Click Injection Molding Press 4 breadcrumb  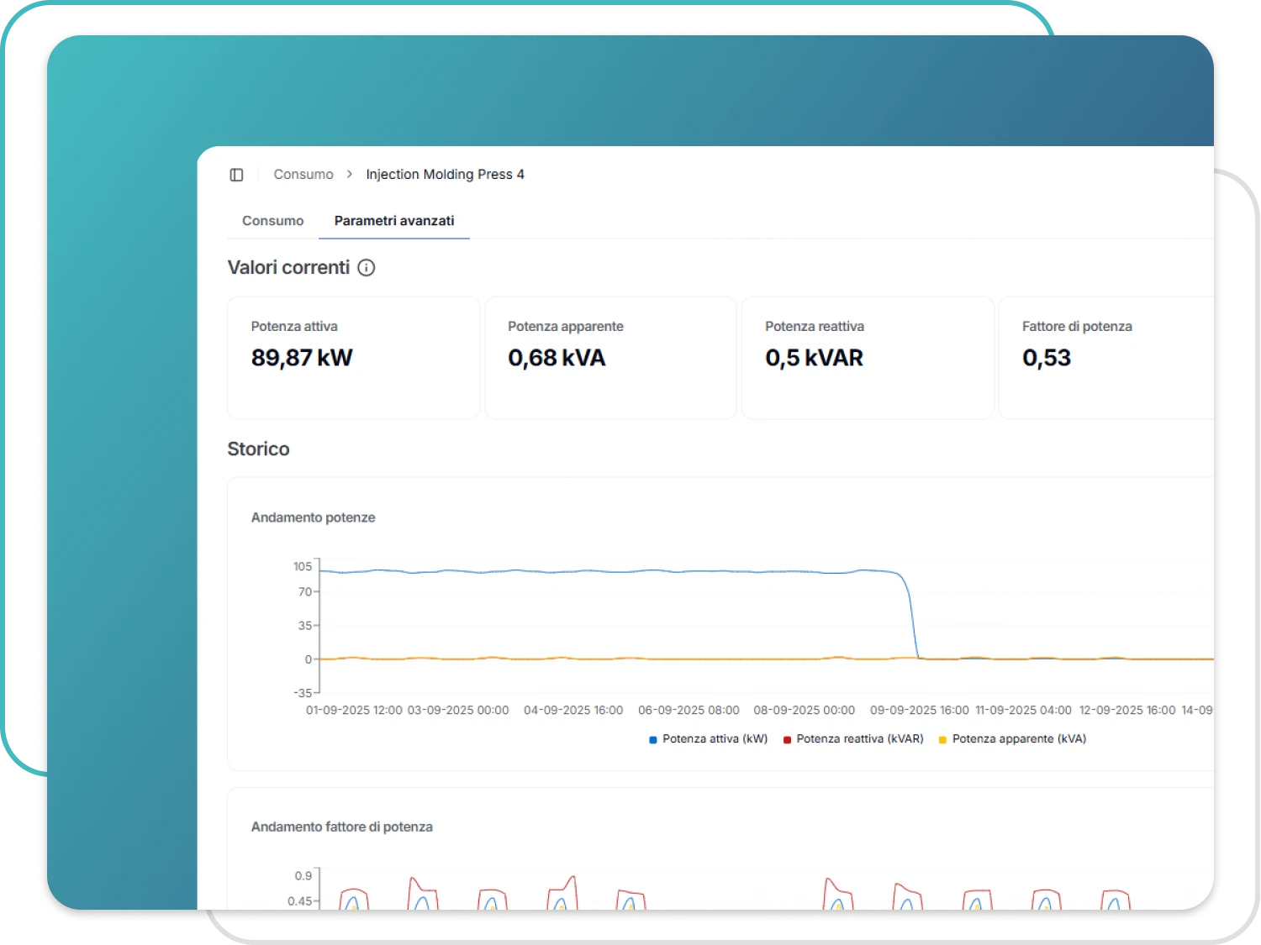445,175
